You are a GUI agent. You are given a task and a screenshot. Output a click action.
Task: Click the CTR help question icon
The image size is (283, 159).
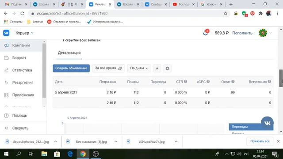click(185, 82)
